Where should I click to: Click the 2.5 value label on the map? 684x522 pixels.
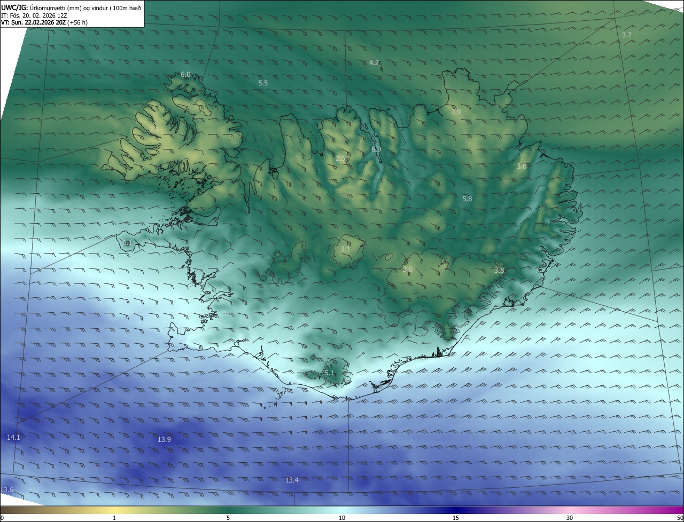[x=340, y=159]
